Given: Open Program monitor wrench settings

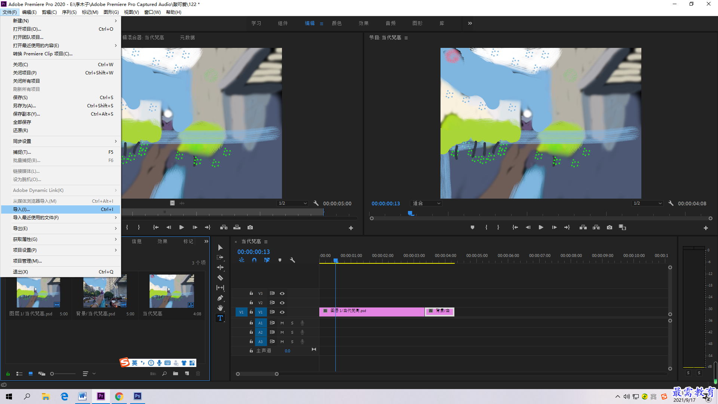Looking at the screenshot, I should point(671,203).
